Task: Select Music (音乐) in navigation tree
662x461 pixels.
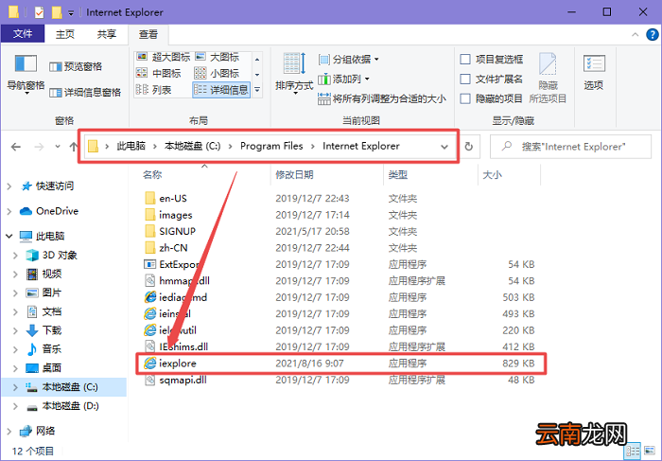Action: (52, 349)
